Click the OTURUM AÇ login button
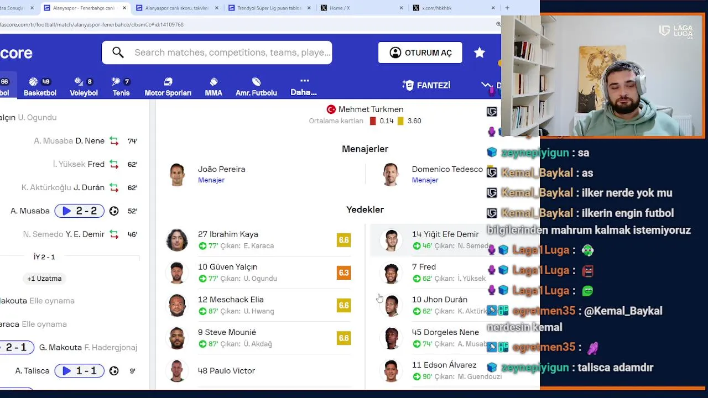The width and height of the screenshot is (708, 398). click(x=420, y=53)
